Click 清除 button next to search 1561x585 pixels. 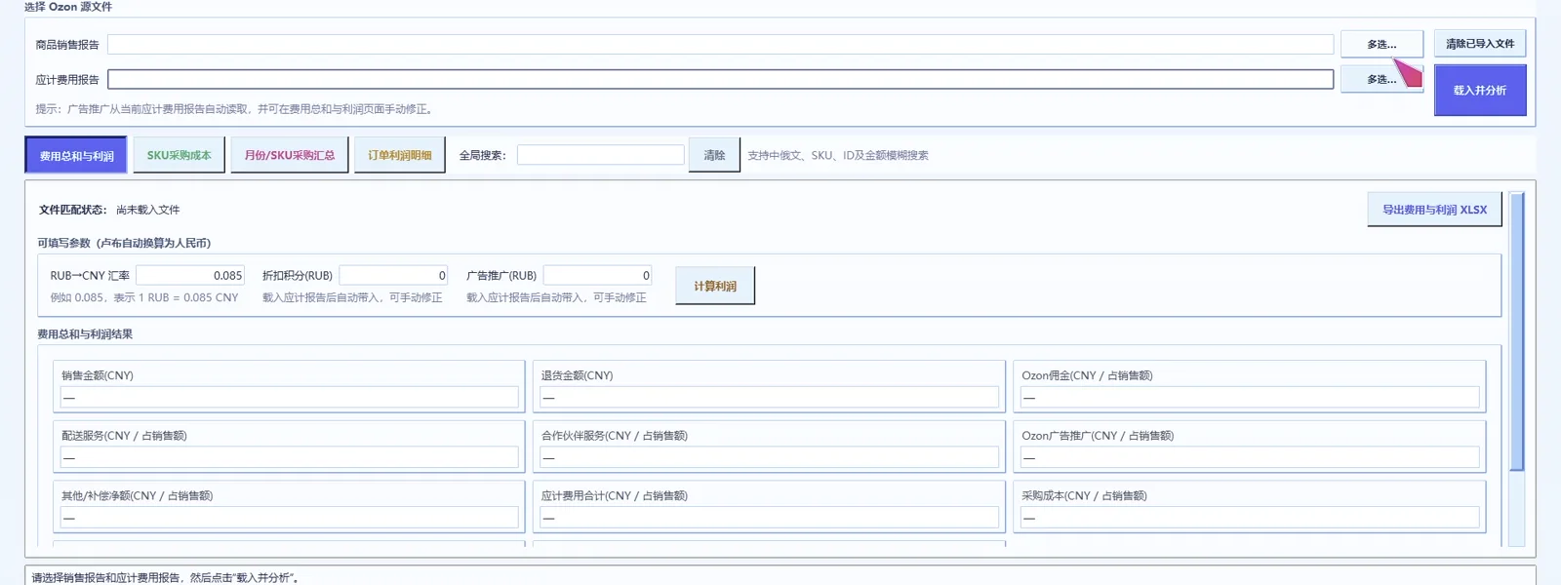pyautogui.click(x=714, y=155)
